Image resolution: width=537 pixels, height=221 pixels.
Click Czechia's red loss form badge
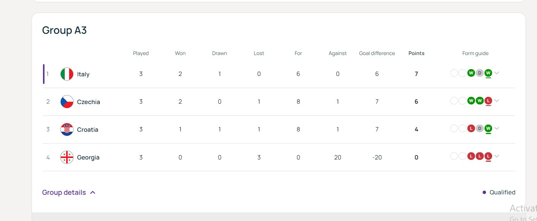tap(488, 101)
